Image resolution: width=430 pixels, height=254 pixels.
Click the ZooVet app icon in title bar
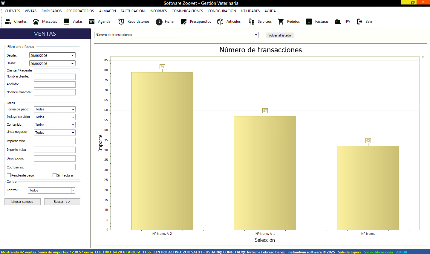coord(3,3)
